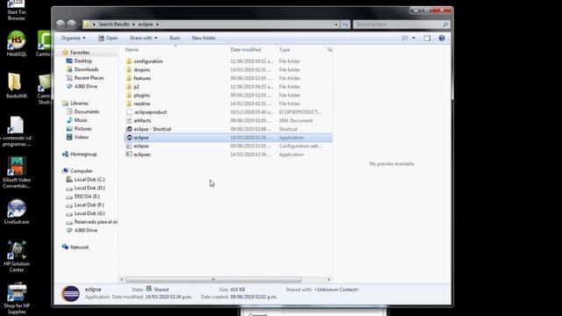Sort by the Name column header

click(132, 50)
